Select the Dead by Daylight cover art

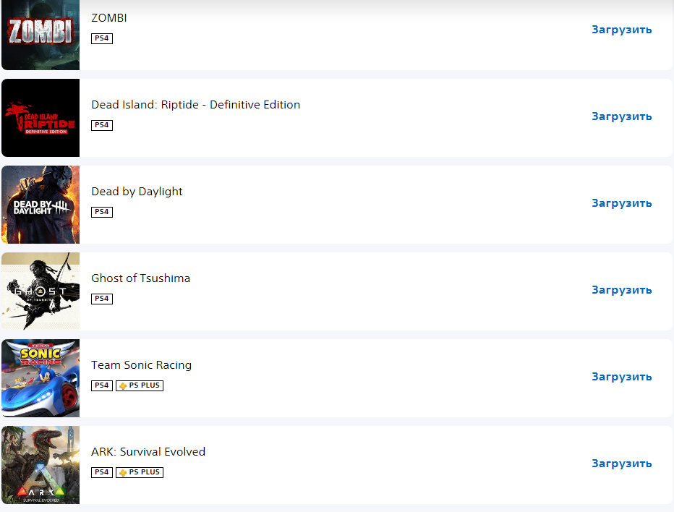(x=40, y=205)
